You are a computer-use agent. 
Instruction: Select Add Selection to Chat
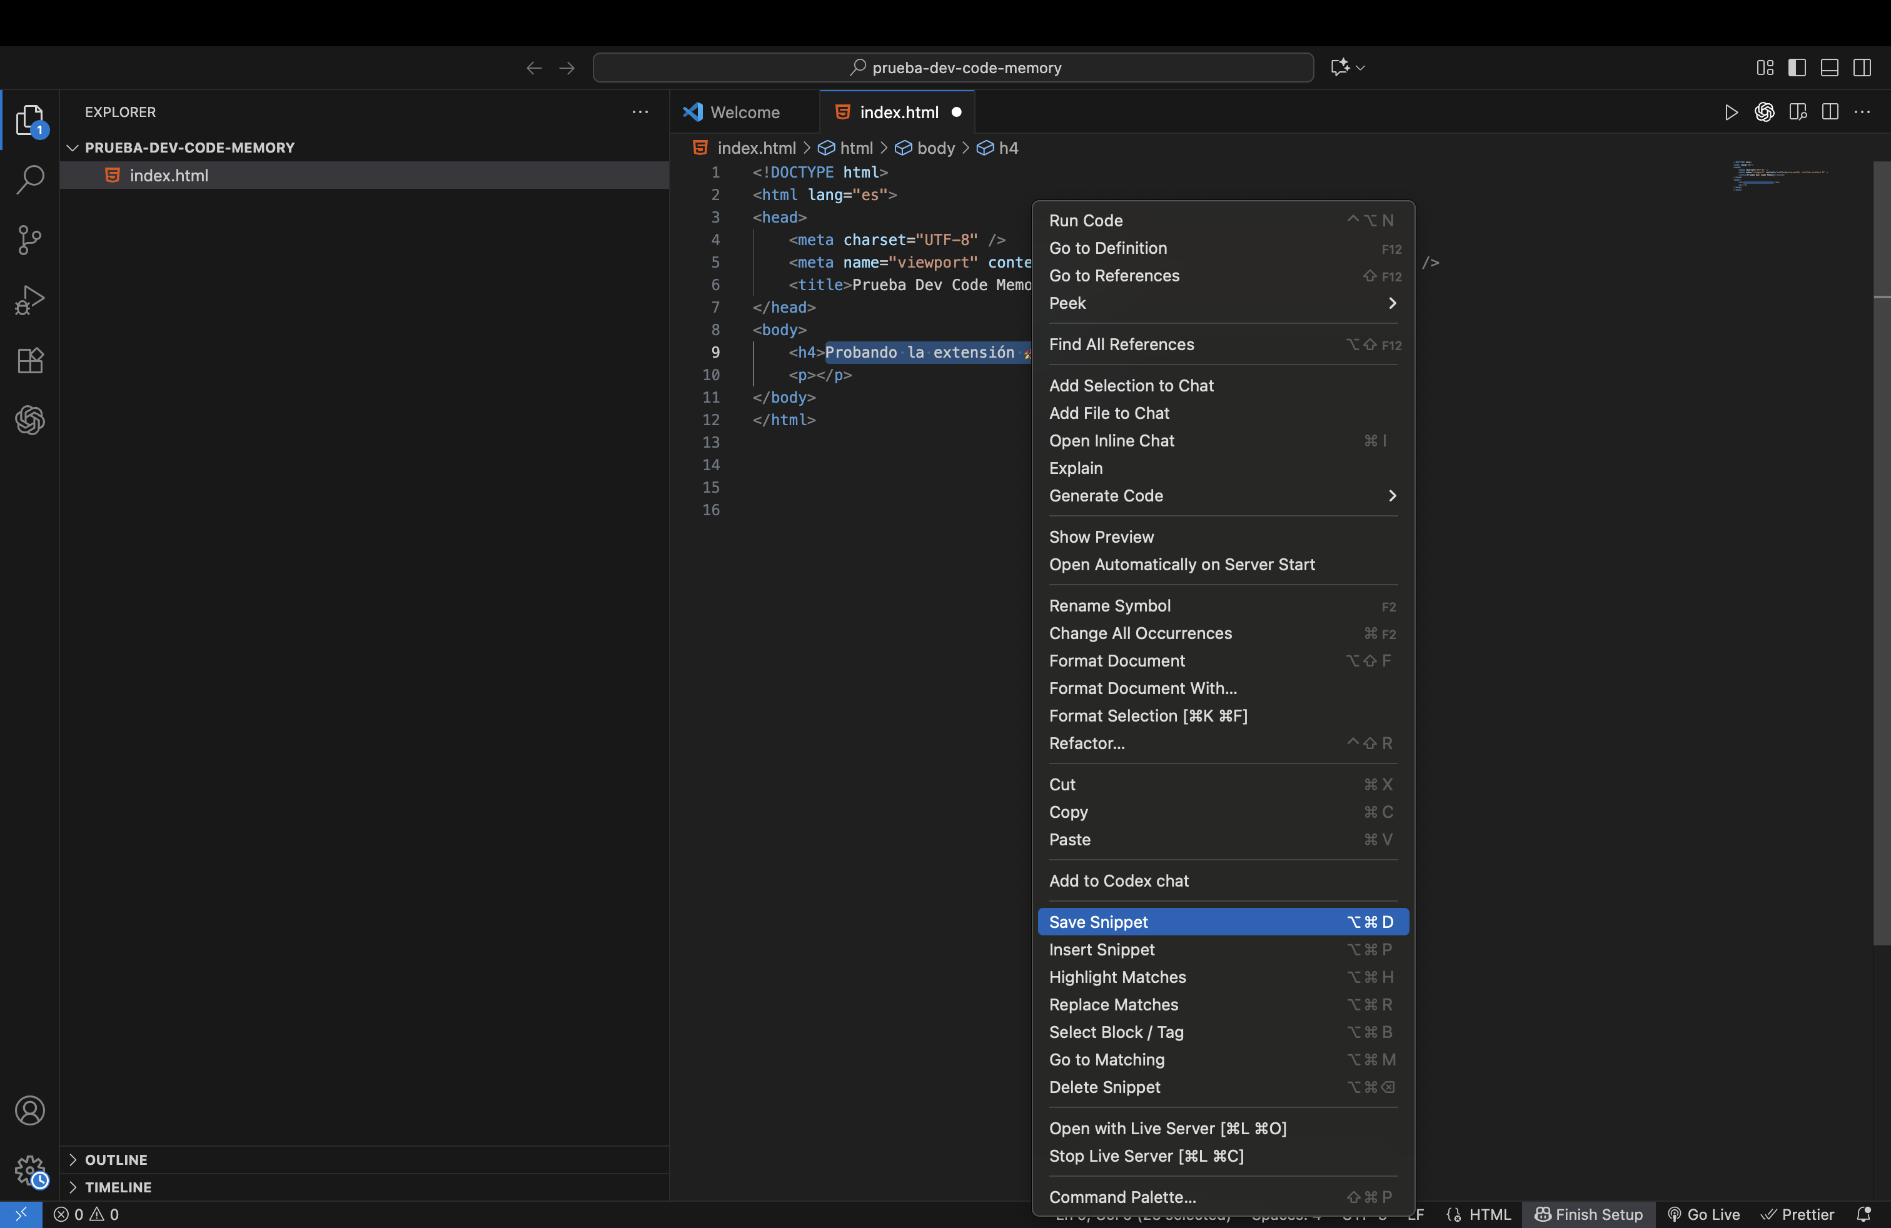pos(1223,386)
